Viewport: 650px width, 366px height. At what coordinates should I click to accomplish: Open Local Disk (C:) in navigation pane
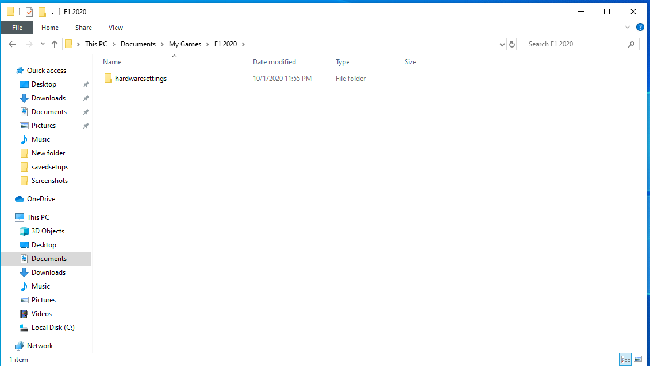(53, 327)
